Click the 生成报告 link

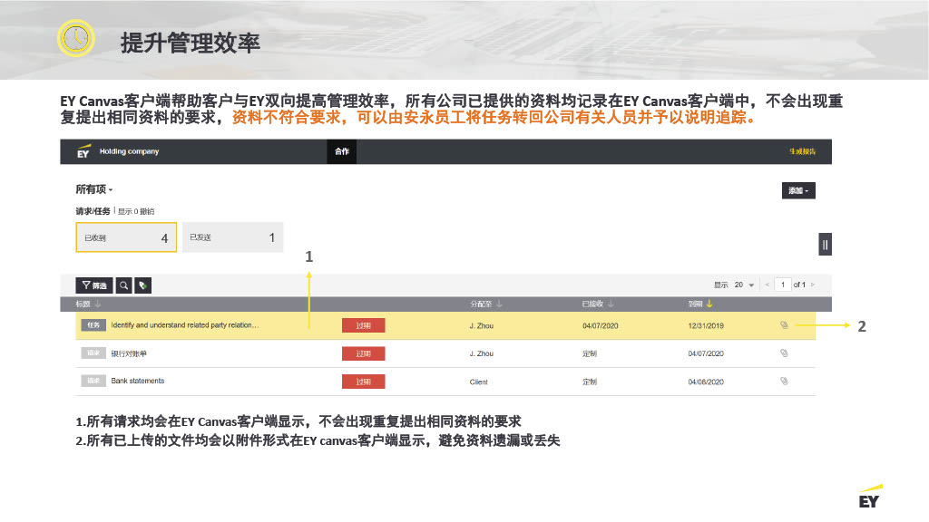tap(802, 151)
